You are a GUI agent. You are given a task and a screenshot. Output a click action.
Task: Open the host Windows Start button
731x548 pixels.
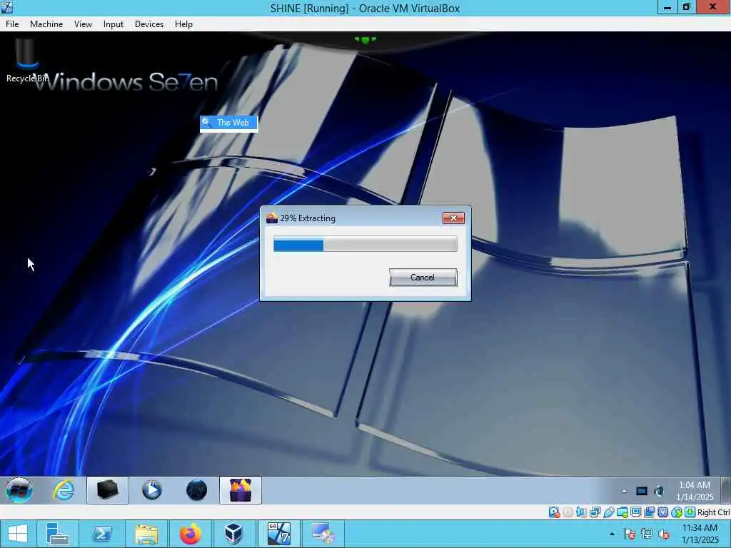pyautogui.click(x=18, y=534)
